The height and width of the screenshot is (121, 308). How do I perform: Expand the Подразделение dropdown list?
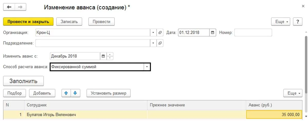153,43
